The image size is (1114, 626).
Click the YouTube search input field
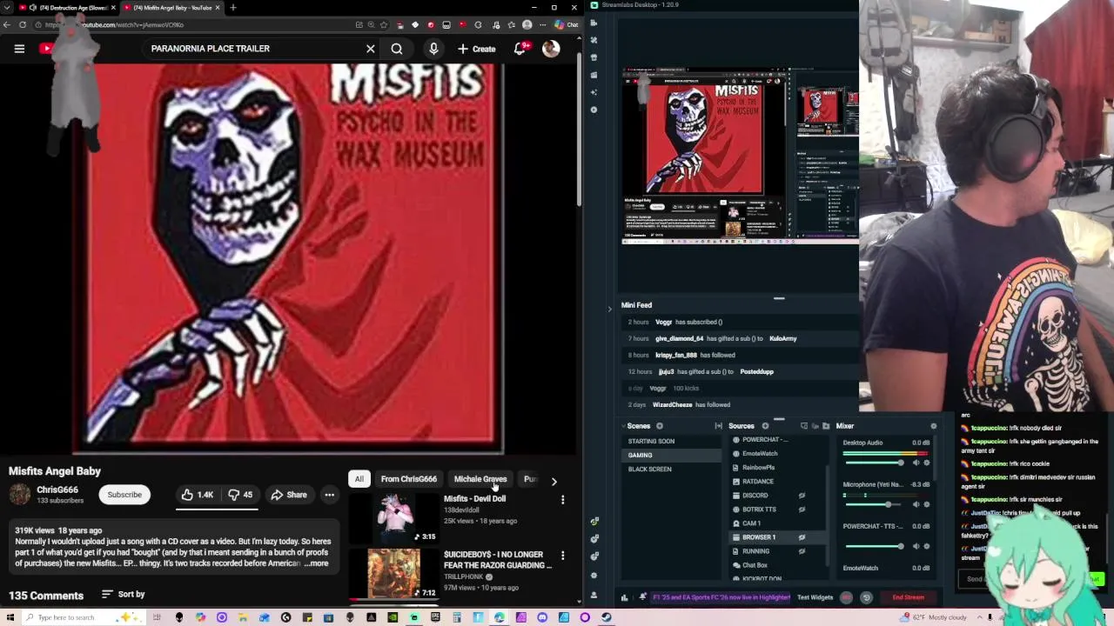click(x=252, y=49)
